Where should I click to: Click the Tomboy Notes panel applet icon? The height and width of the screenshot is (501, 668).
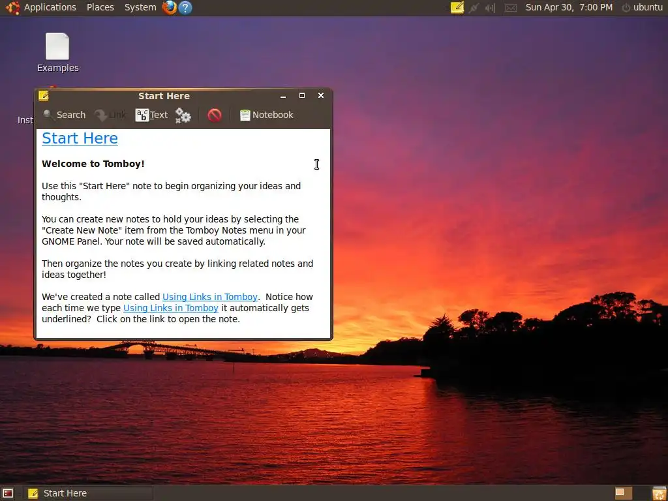[457, 7]
